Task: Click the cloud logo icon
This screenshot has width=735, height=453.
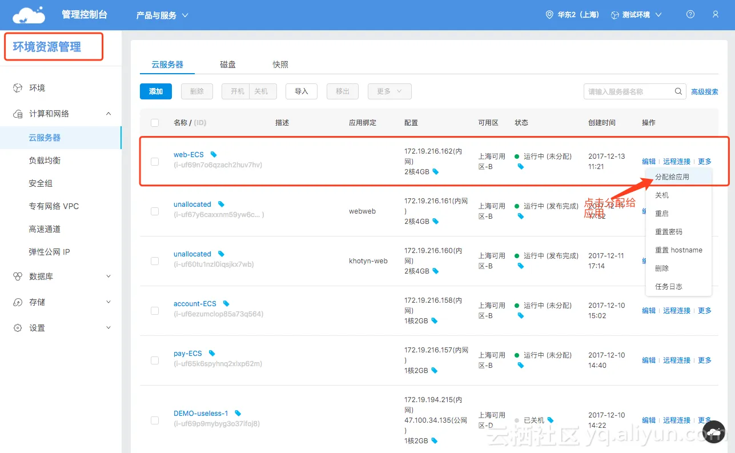Action: (29, 15)
